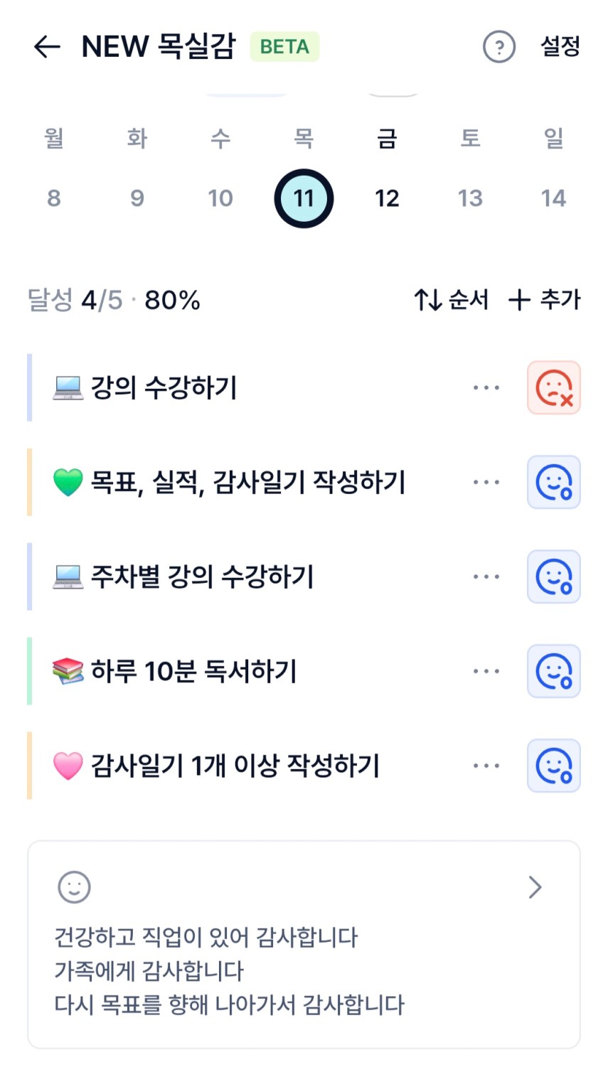Tap the 주차별 강의 수강하기 goal title
This screenshot has width=608, height=1077.
[x=202, y=577]
